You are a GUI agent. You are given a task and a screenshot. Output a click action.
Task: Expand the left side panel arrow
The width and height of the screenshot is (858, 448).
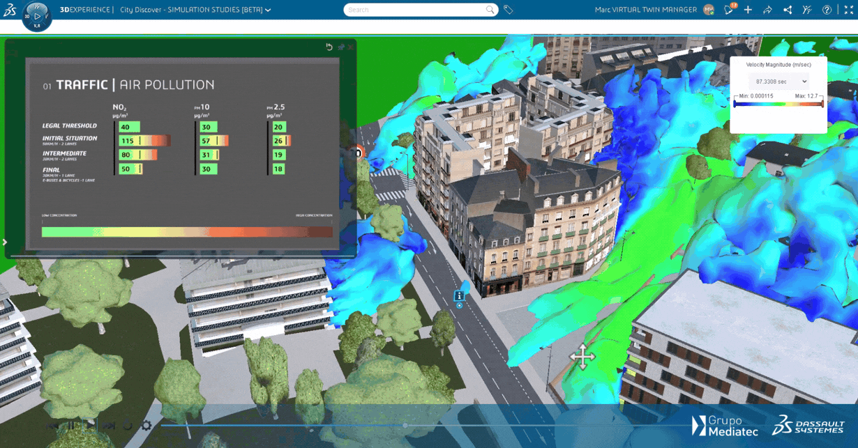(x=5, y=242)
